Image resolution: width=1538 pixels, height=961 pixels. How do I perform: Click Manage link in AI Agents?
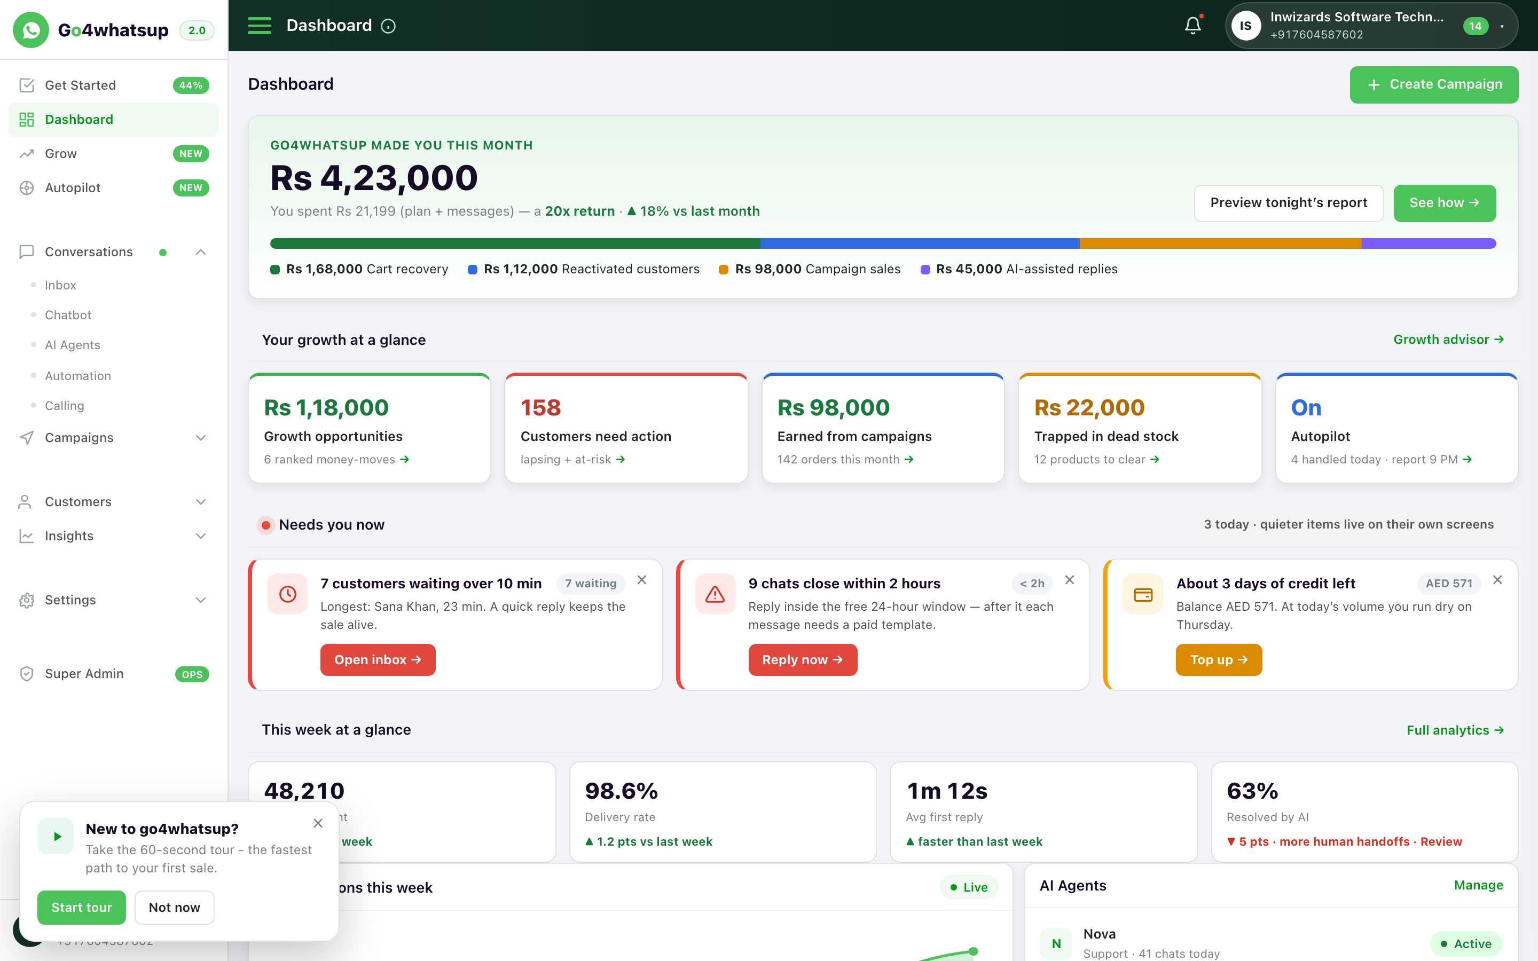(1478, 885)
